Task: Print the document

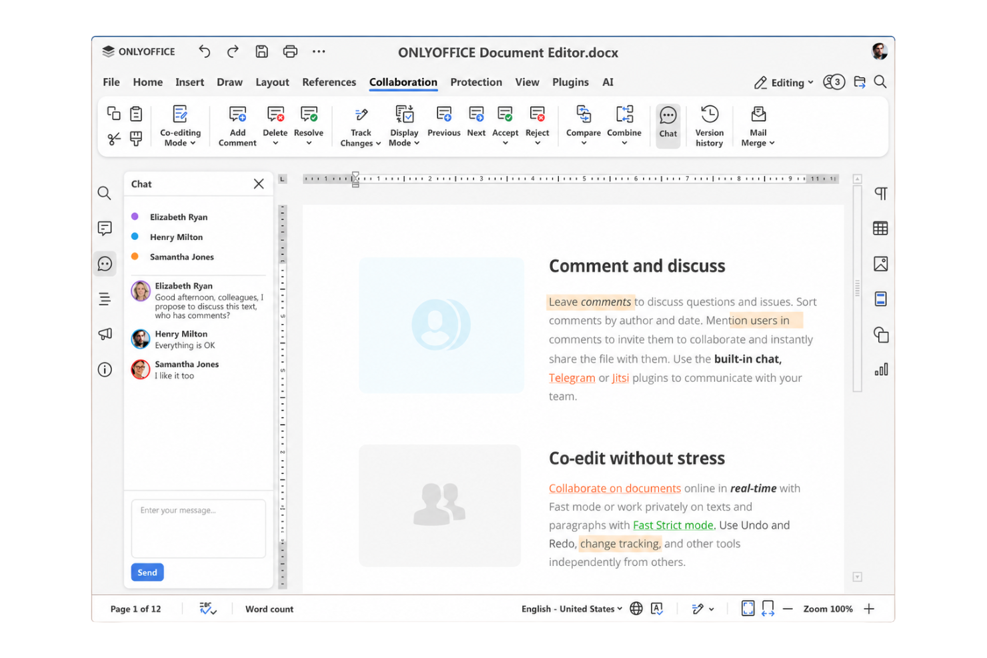Action: [x=290, y=51]
